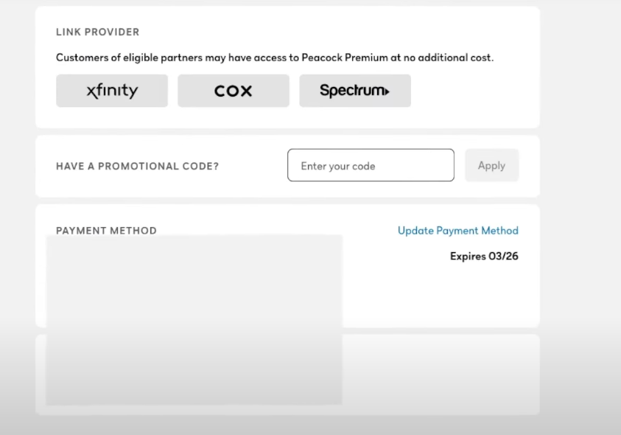Click the small arrow in Spectrum logo

[387, 92]
